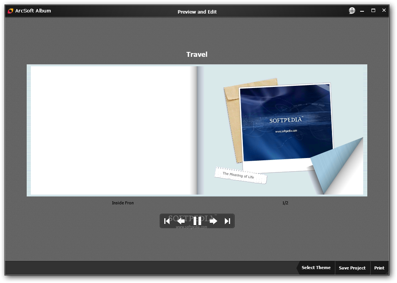
Task: Open the info icon in title bar
Action: click(x=352, y=11)
